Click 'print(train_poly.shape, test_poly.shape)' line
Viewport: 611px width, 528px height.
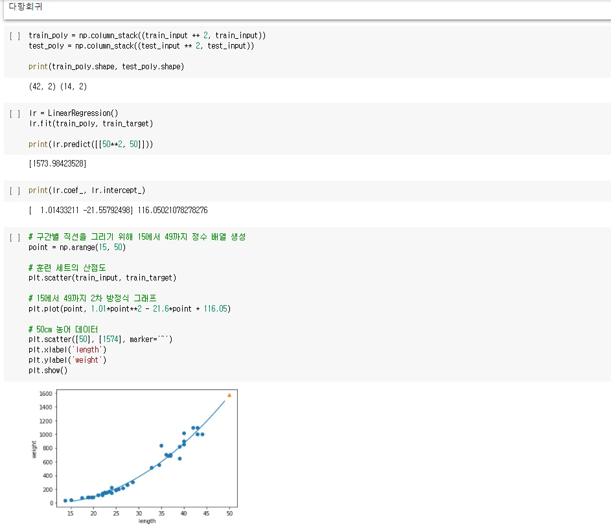tap(106, 67)
